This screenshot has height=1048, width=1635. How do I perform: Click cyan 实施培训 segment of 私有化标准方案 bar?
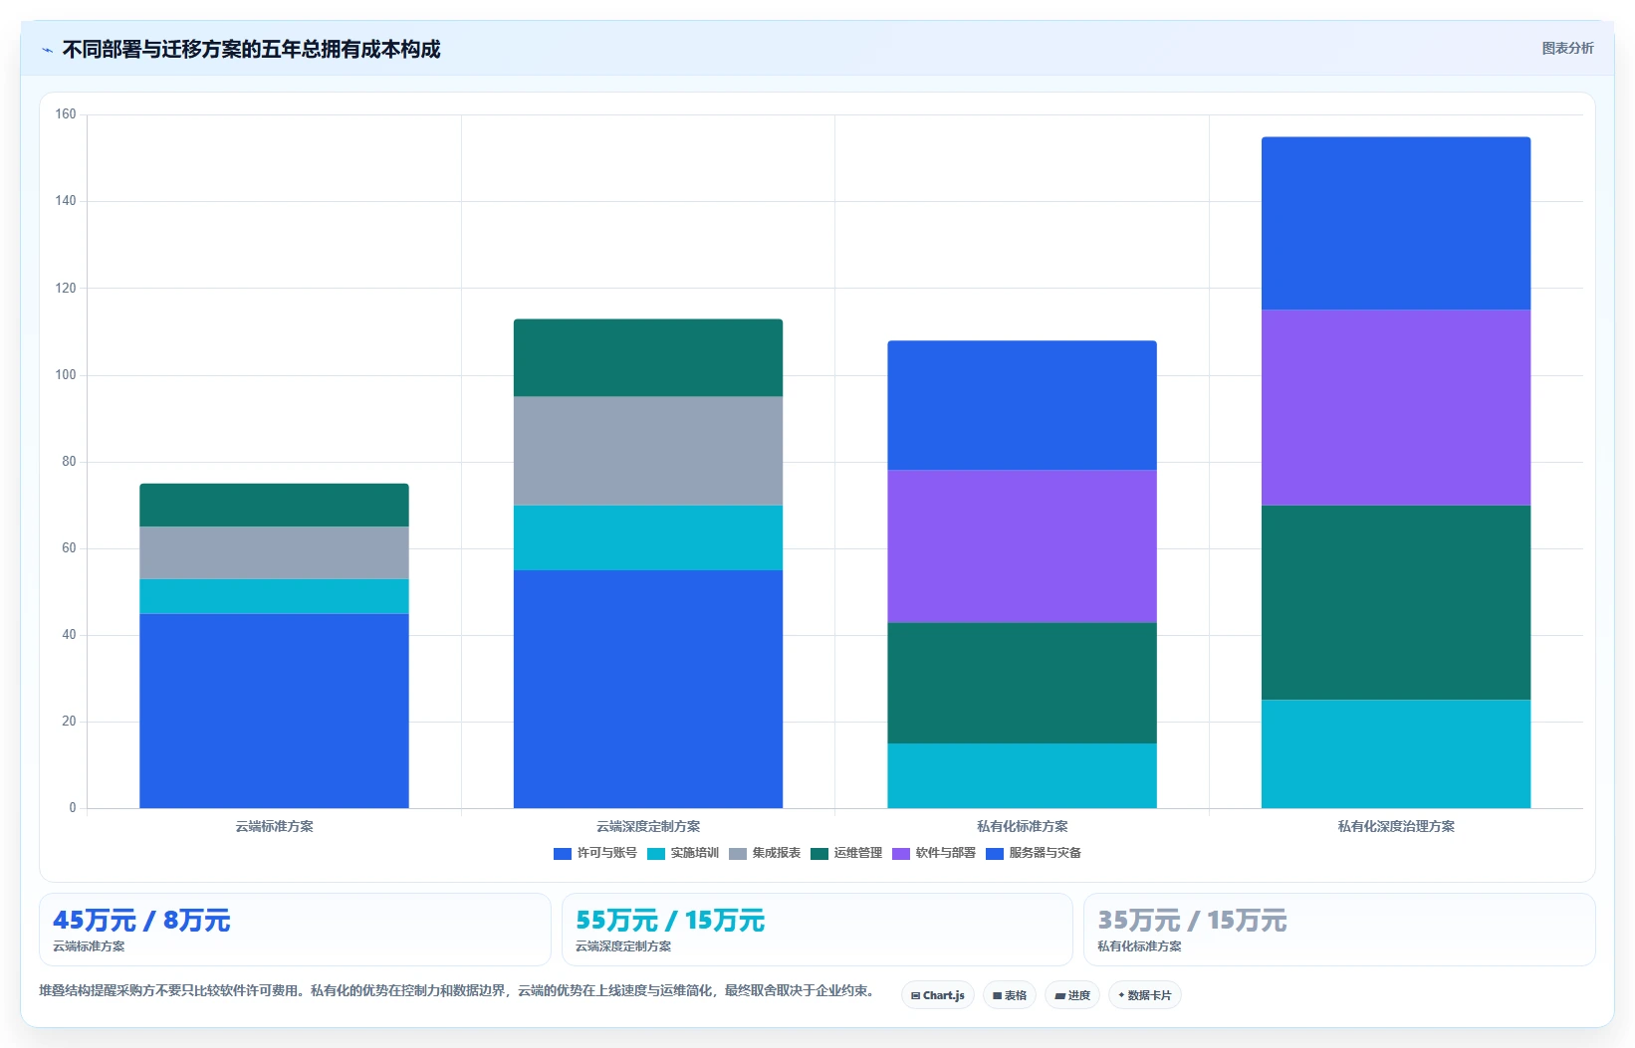click(1022, 775)
